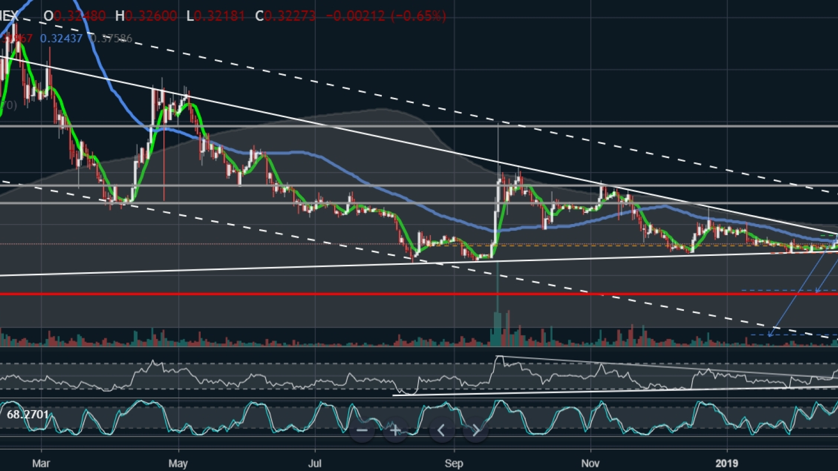Select the open price value O0.32480
This screenshot has height=471, width=838.
(x=75, y=16)
